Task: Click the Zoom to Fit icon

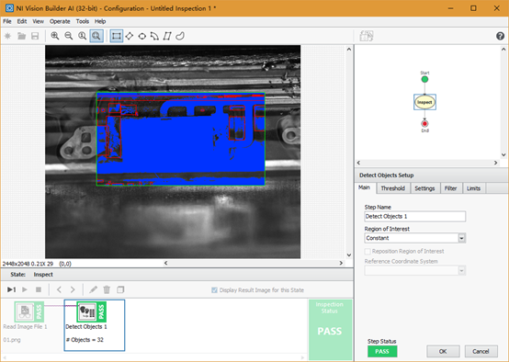Action: click(x=96, y=36)
